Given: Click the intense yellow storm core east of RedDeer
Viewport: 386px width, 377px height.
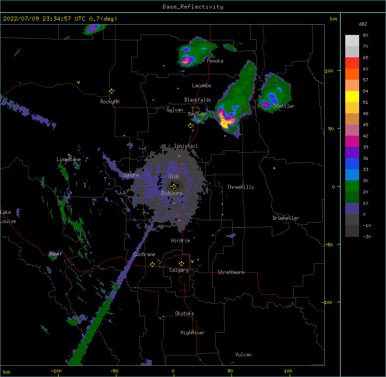Looking at the screenshot, I should pos(224,122).
